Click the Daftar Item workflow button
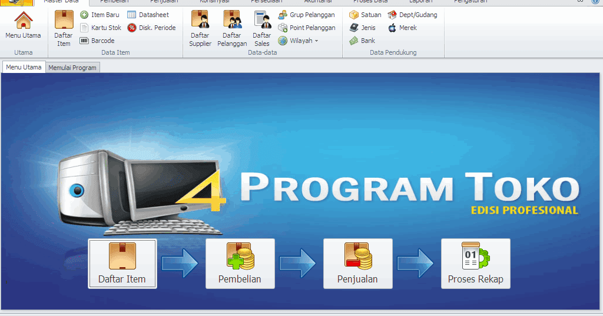 coord(122,264)
